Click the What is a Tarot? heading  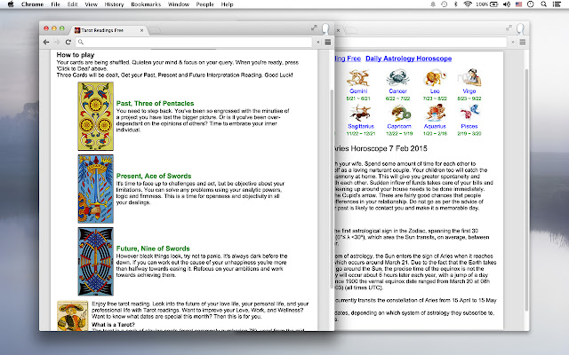[113, 325]
